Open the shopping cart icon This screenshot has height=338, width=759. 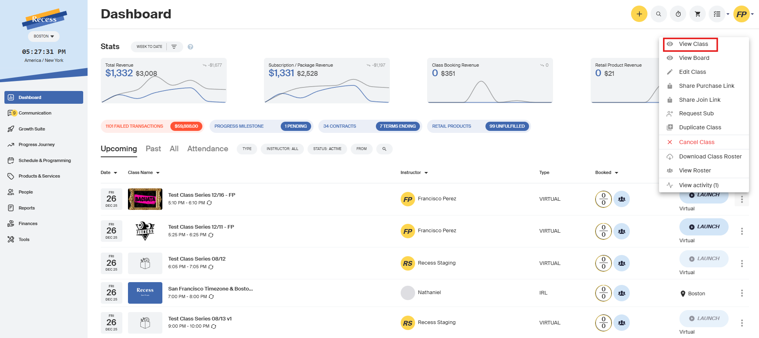697,14
